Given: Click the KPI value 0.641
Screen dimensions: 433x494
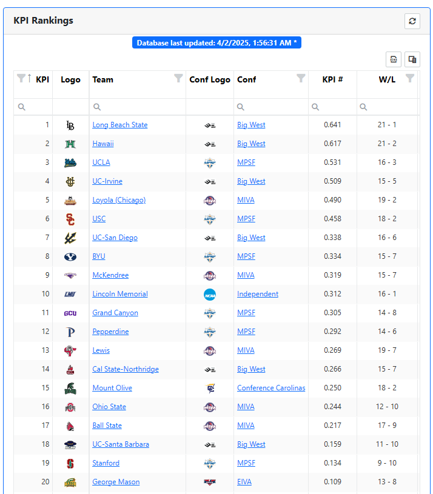Looking at the screenshot, I should 332,125.
